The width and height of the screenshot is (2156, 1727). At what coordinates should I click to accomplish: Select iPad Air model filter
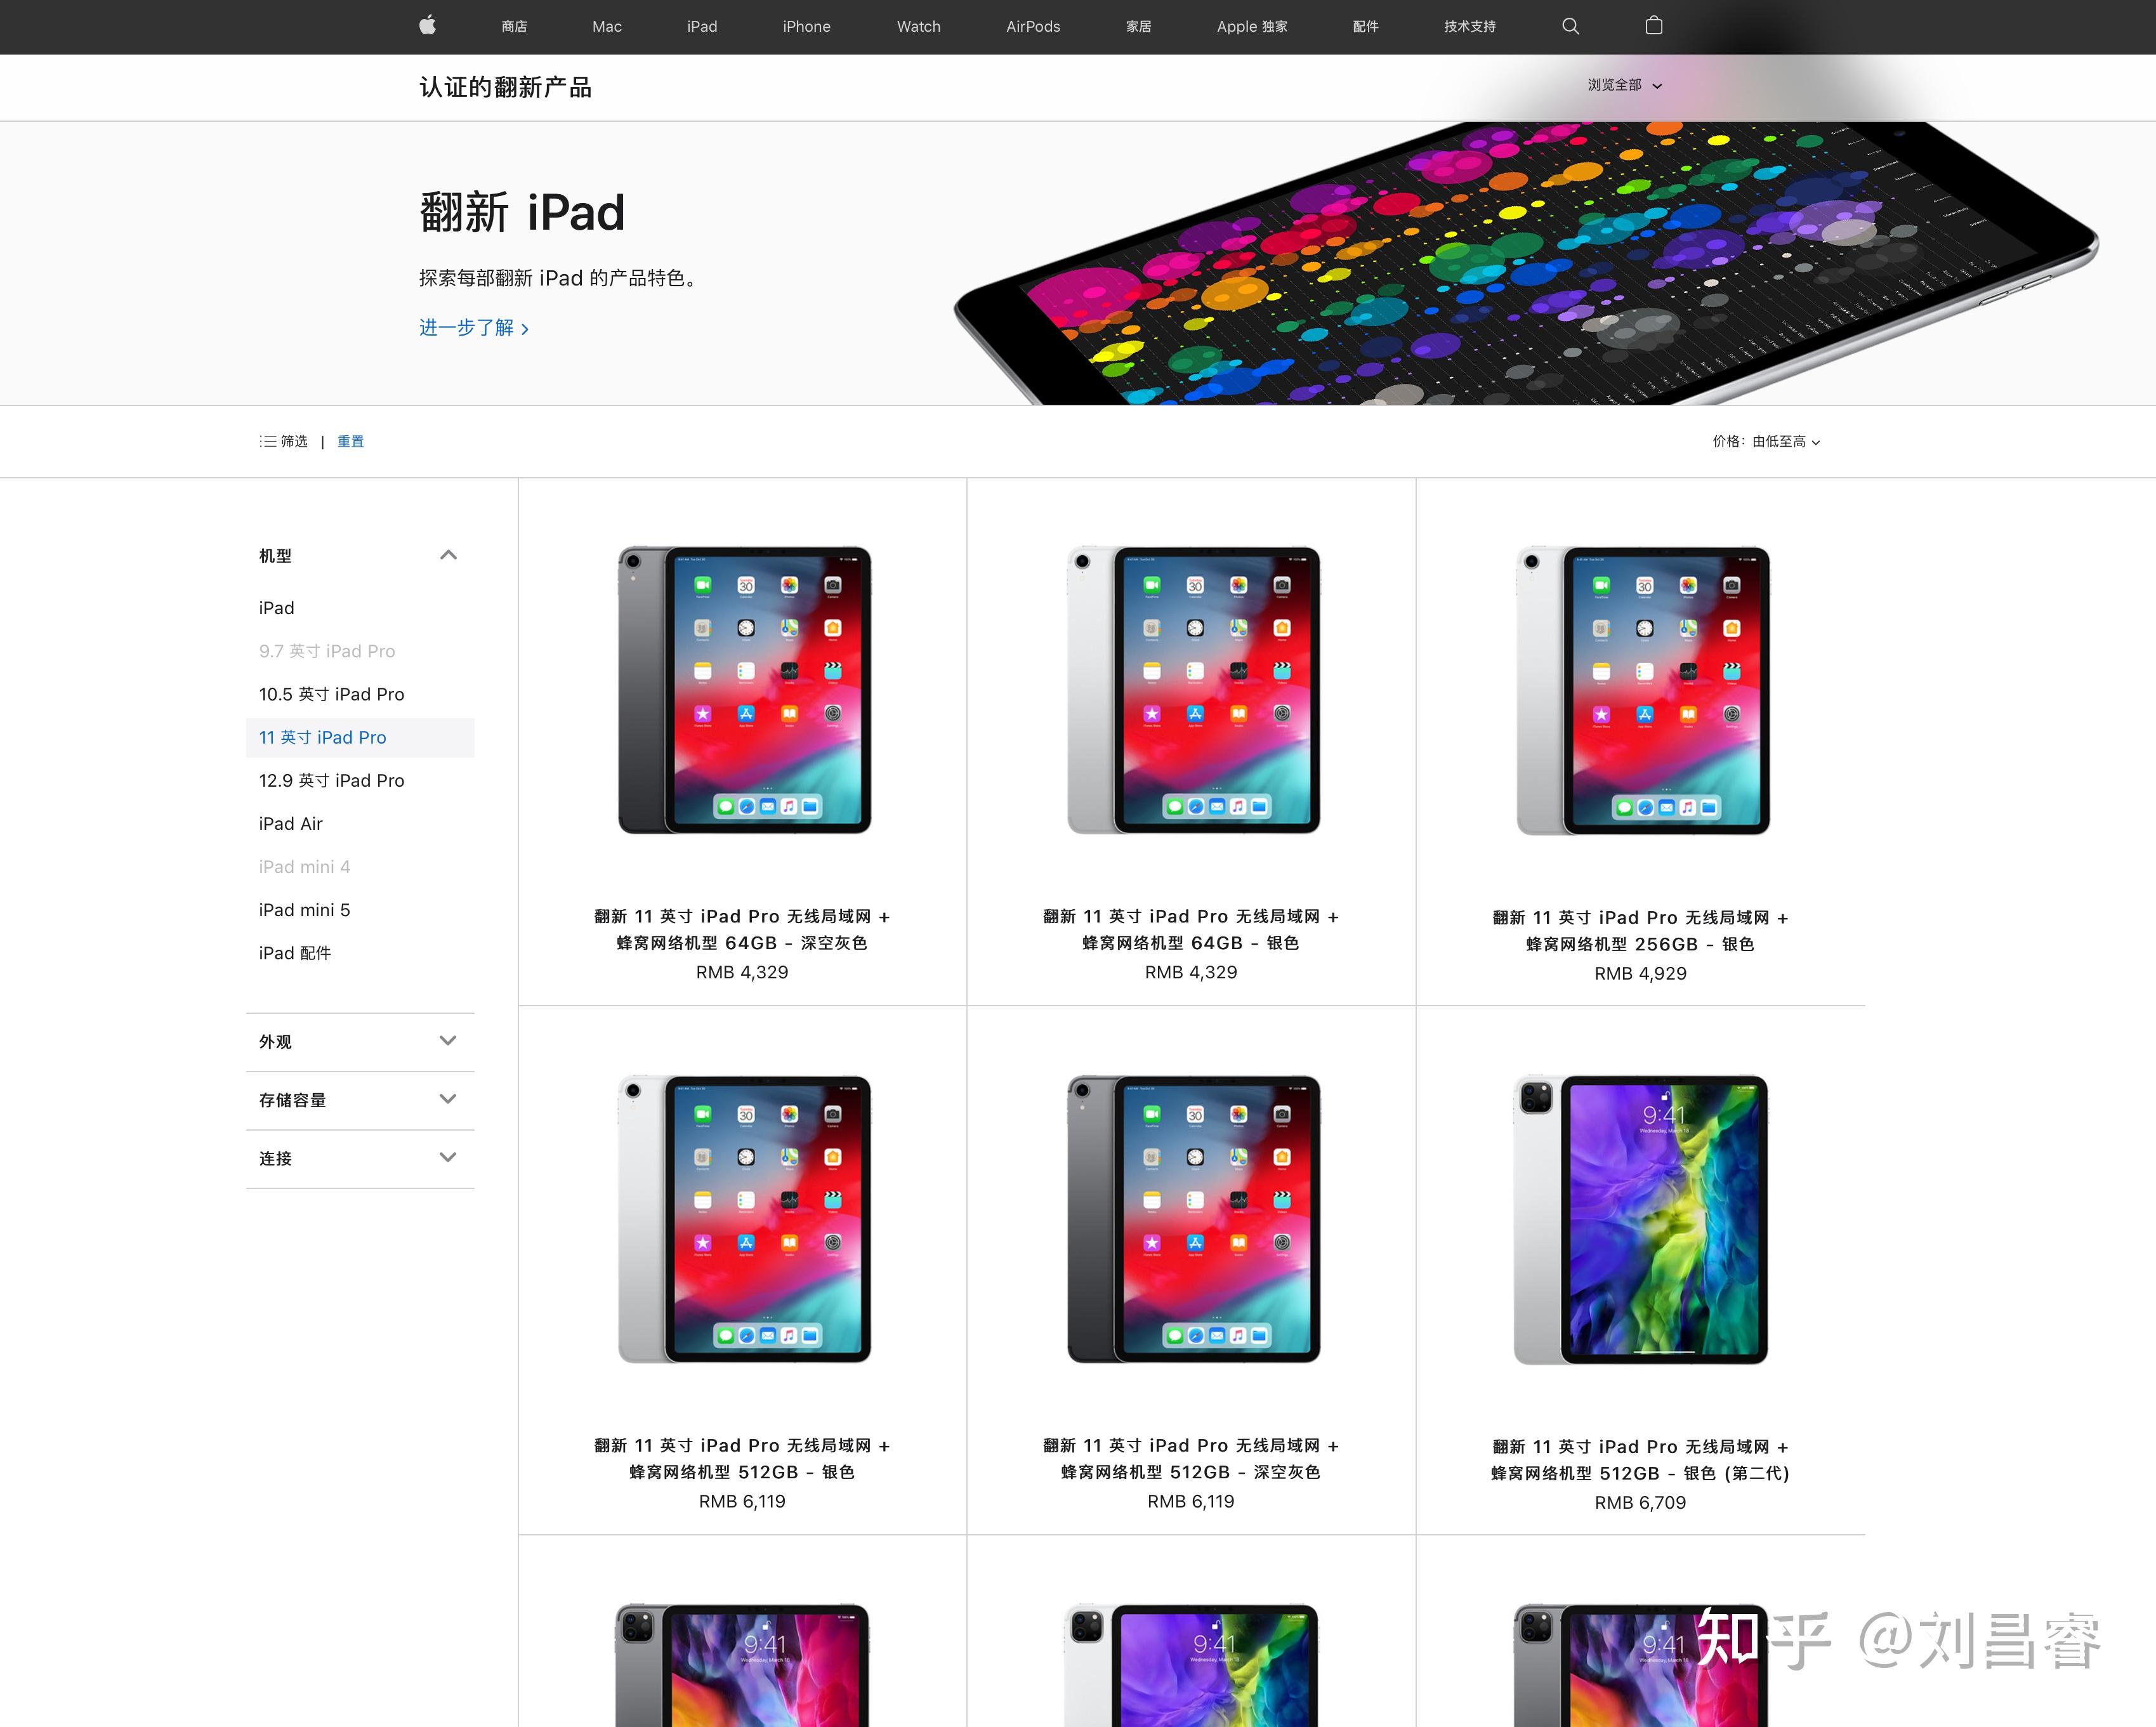[291, 823]
